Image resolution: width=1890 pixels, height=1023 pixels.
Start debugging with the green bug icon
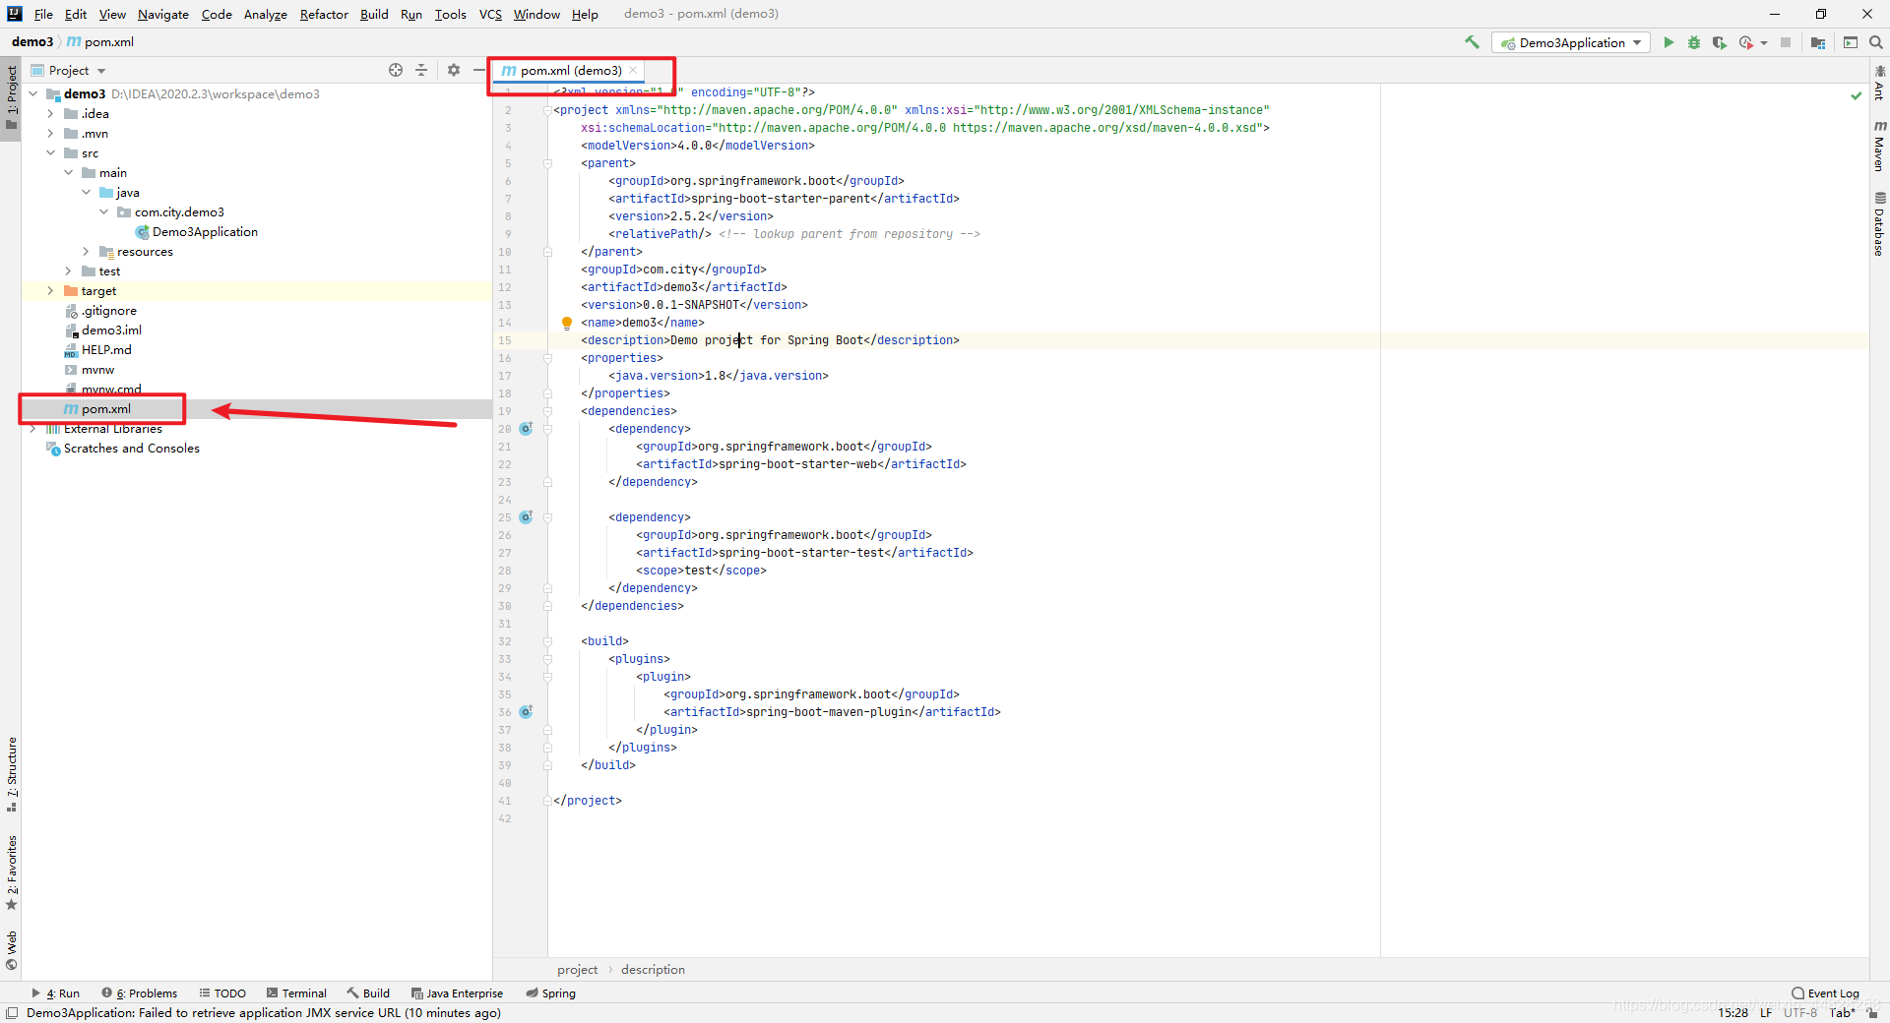tap(1694, 42)
